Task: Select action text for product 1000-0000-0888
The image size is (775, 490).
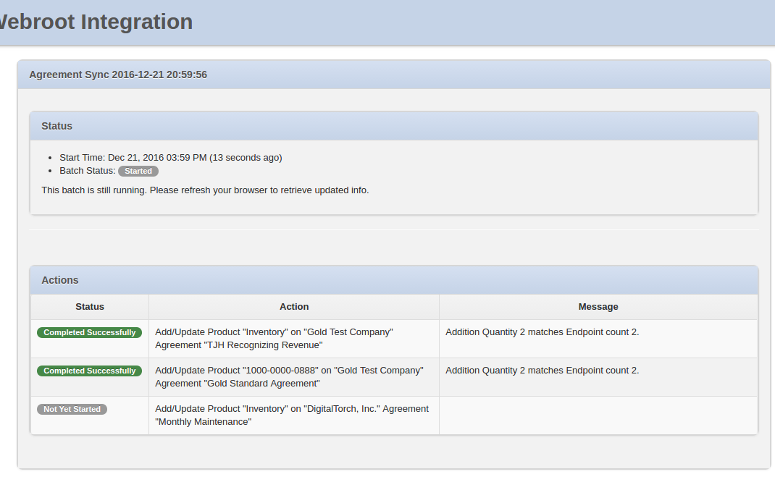Action: (289, 377)
